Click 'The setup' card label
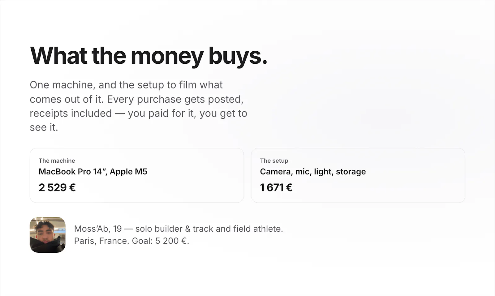 pyautogui.click(x=274, y=161)
